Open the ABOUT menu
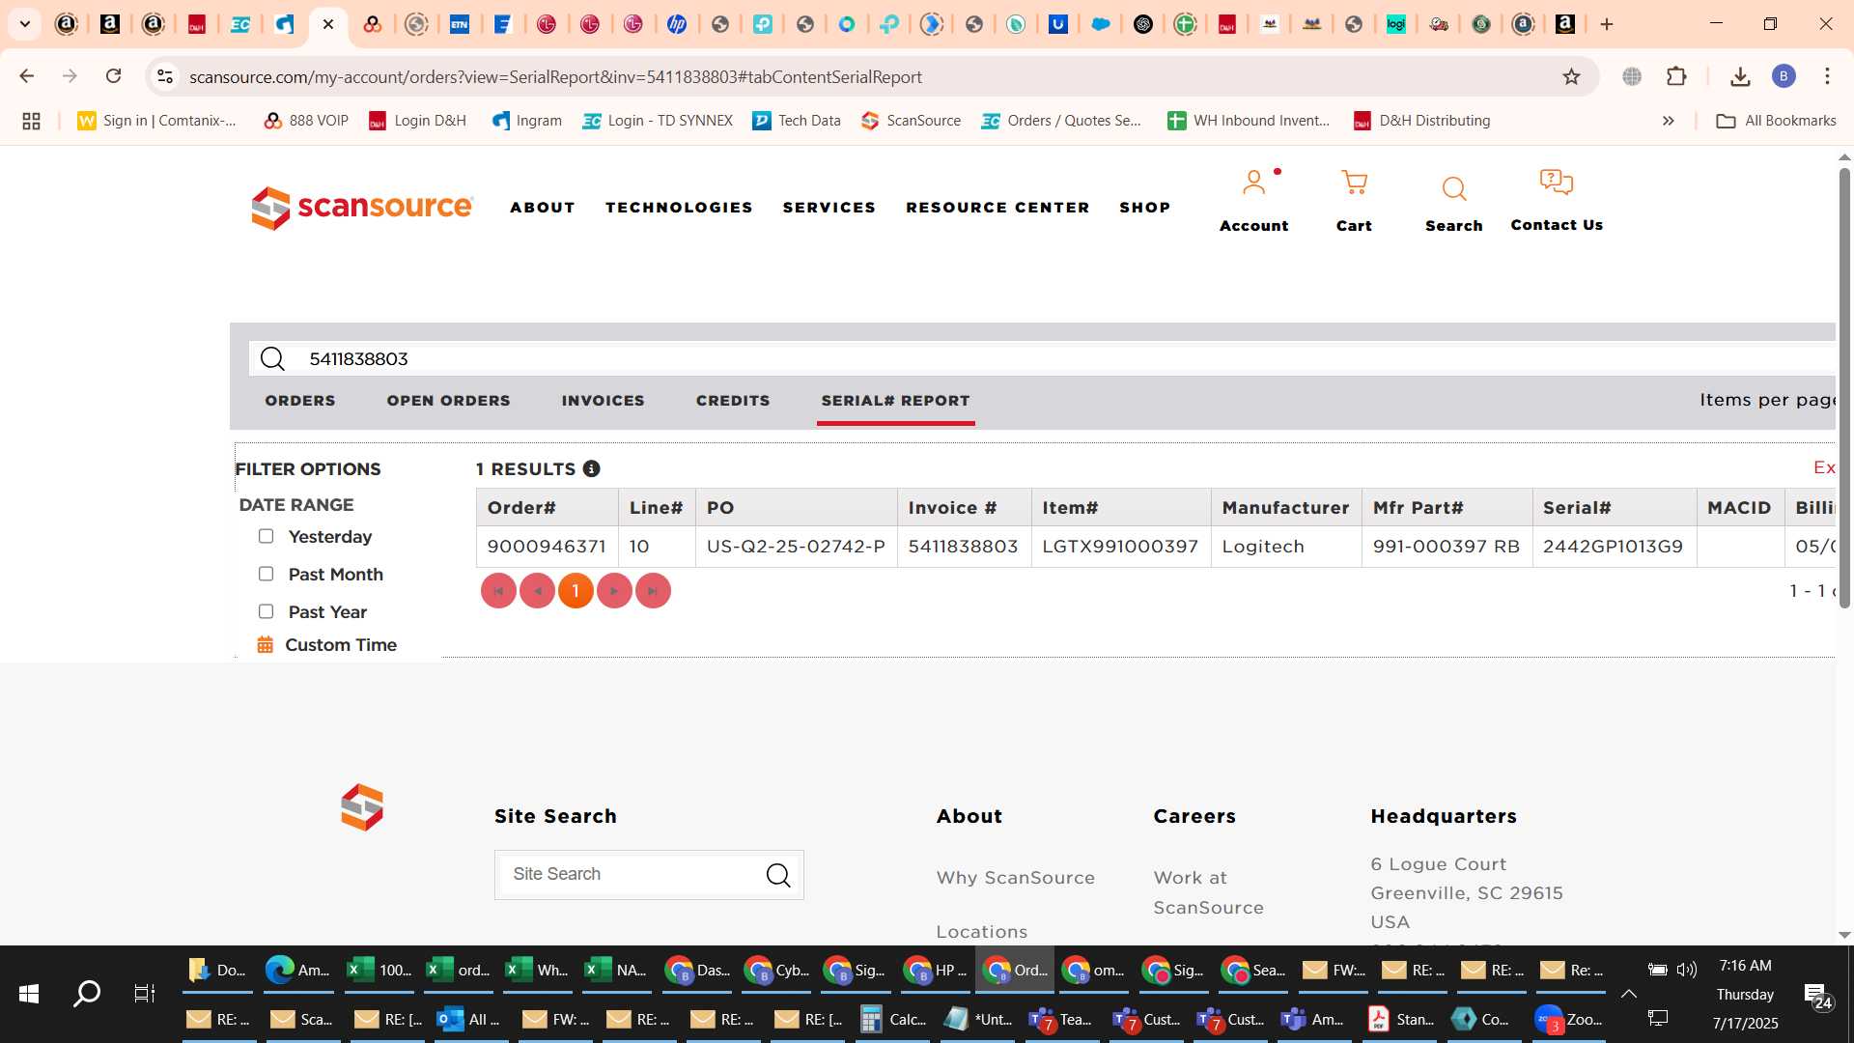The height and width of the screenshot is (1043, 1854). (543, 208)
